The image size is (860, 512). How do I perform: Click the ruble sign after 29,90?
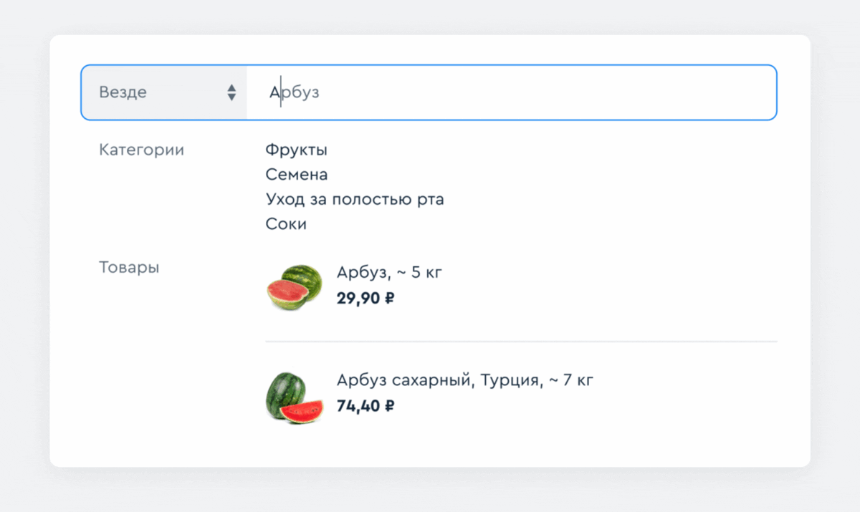pyautogui.click(x=389, y=298)
